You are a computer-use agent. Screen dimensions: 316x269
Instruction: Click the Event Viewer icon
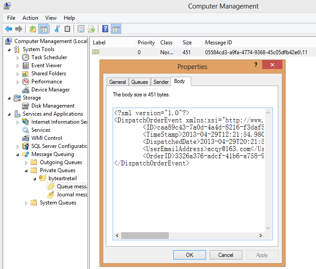pyautogui.click(x=26, y=65)
